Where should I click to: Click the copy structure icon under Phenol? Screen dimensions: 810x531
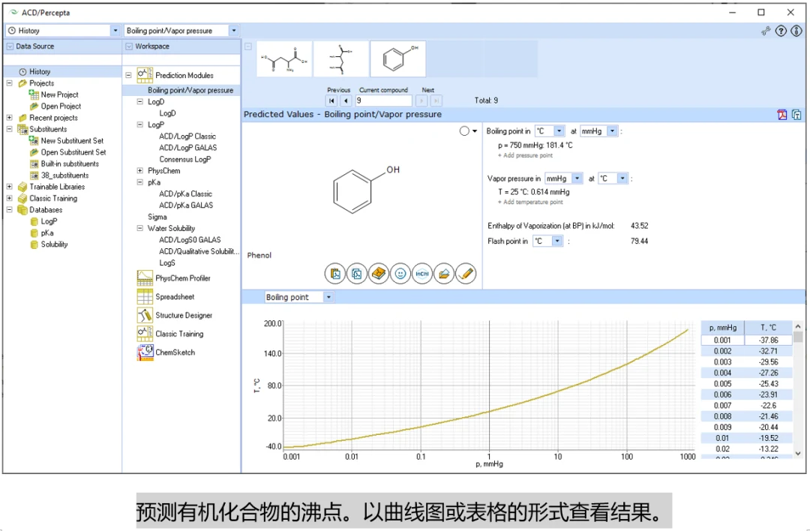click(x=356, y=274)
